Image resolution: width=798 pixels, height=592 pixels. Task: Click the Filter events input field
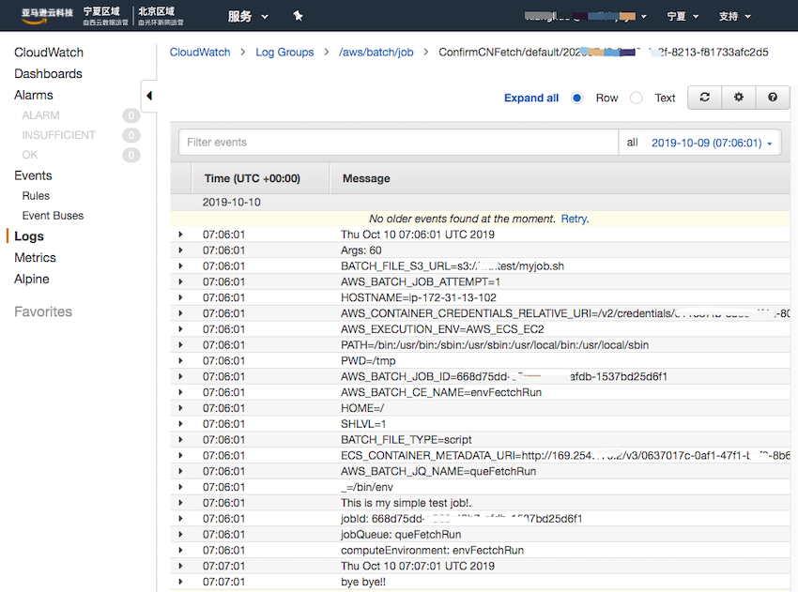point(398,143)
